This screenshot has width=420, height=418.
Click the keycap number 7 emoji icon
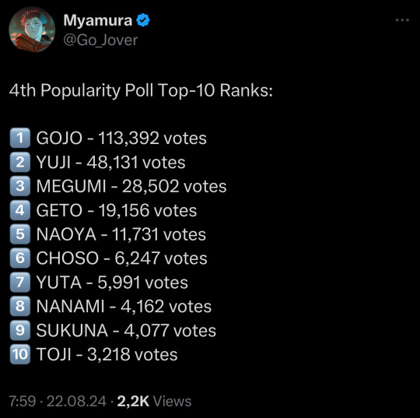pyautogui.click(x=20, y=282)
